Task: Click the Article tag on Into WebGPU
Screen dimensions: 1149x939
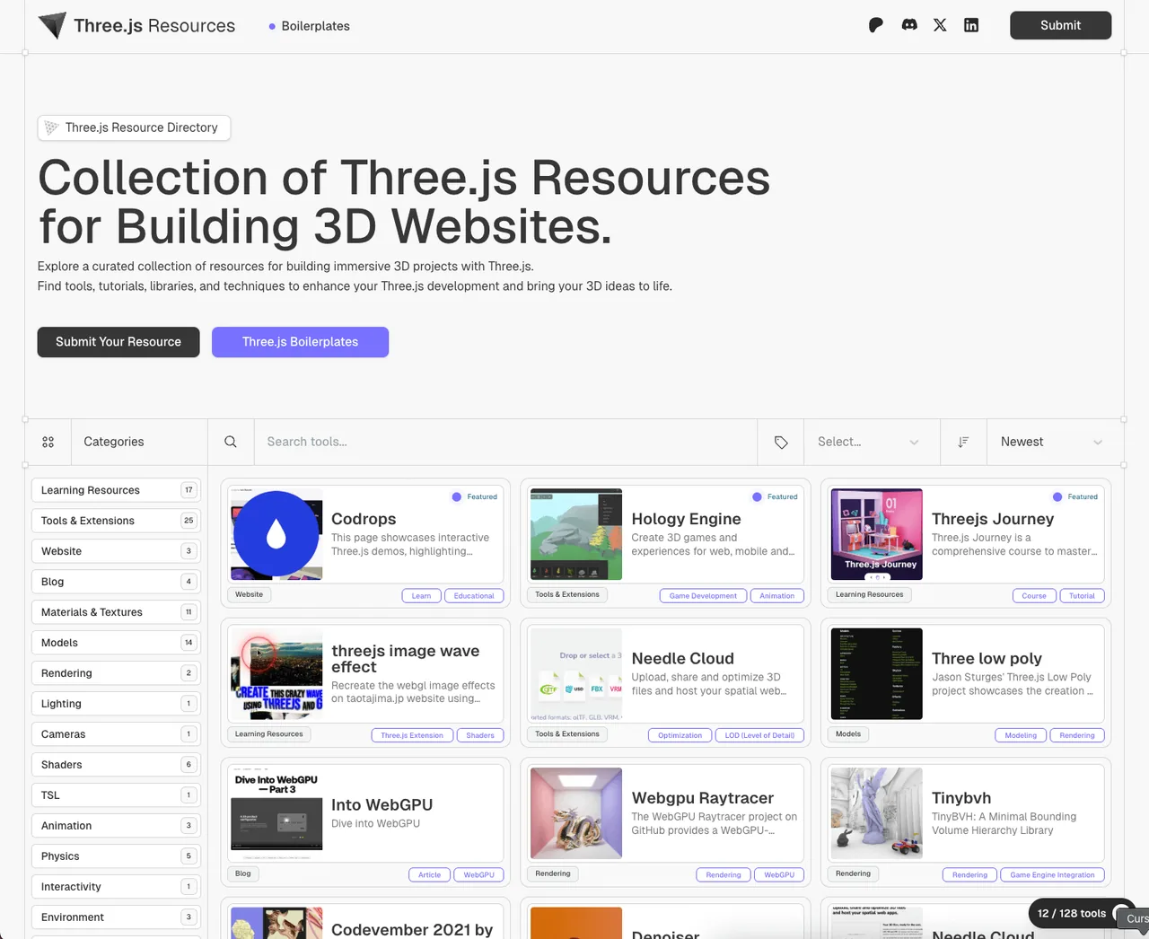Action: (429, 874)
